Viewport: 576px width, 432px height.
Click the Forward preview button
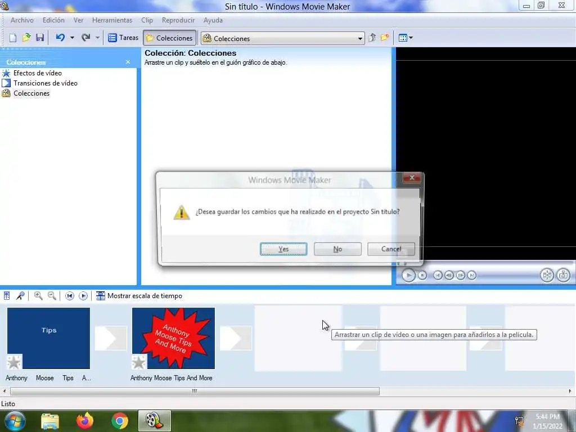pyautogui.click(x=472, y=275)
